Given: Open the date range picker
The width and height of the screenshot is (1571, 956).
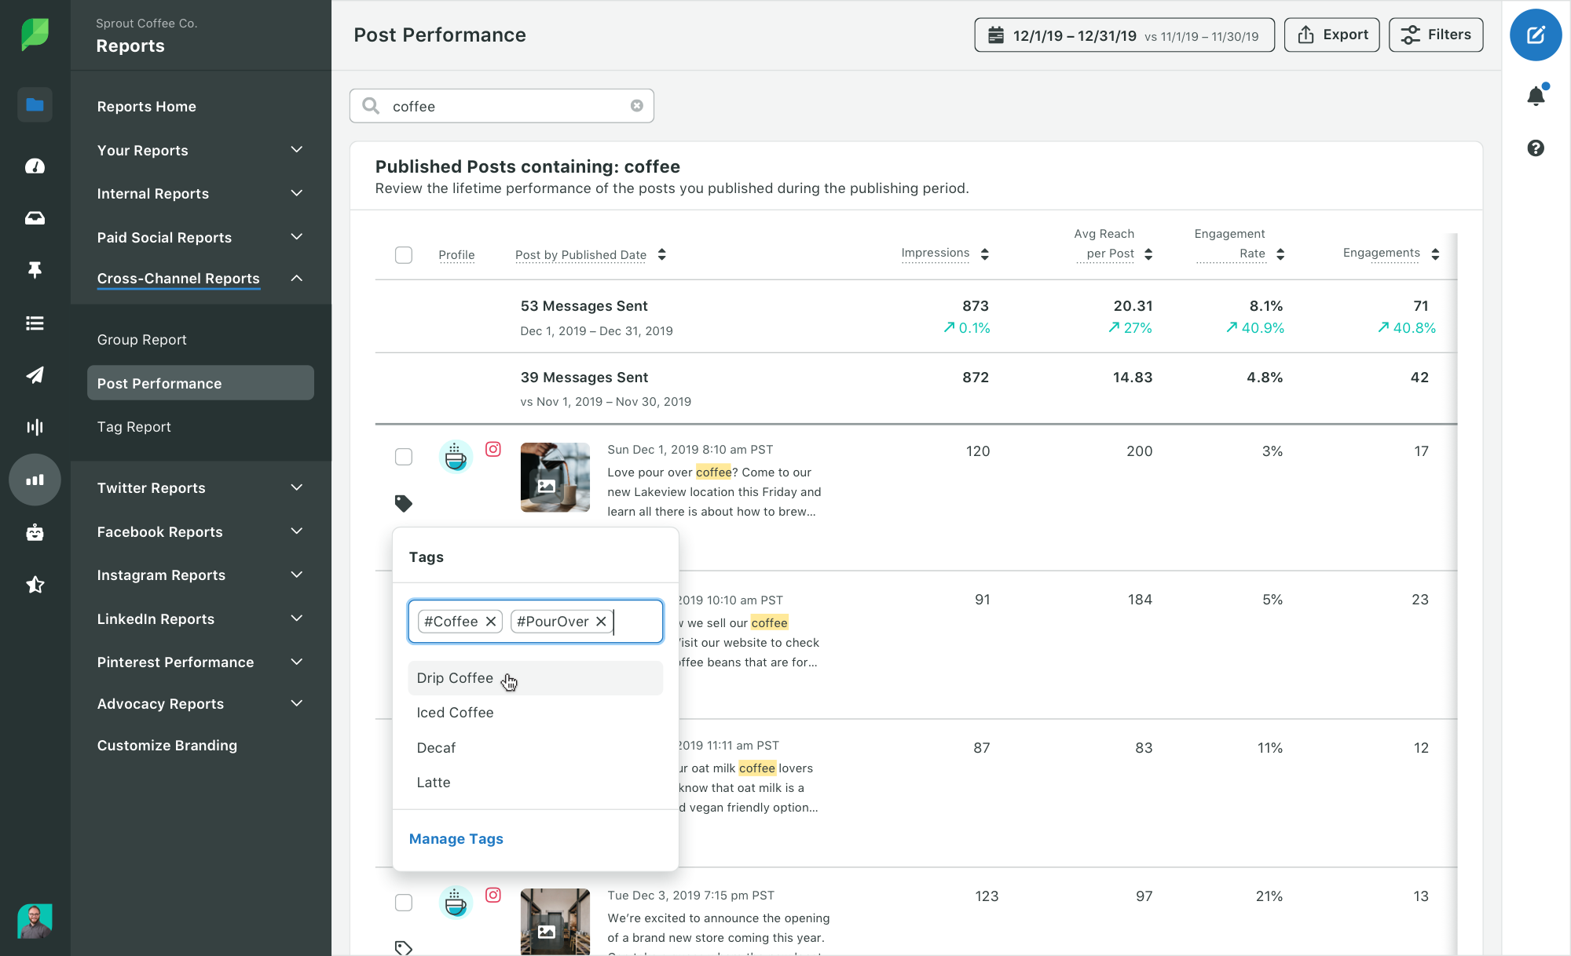Looking at the screenshot, I should (1123, 35).
